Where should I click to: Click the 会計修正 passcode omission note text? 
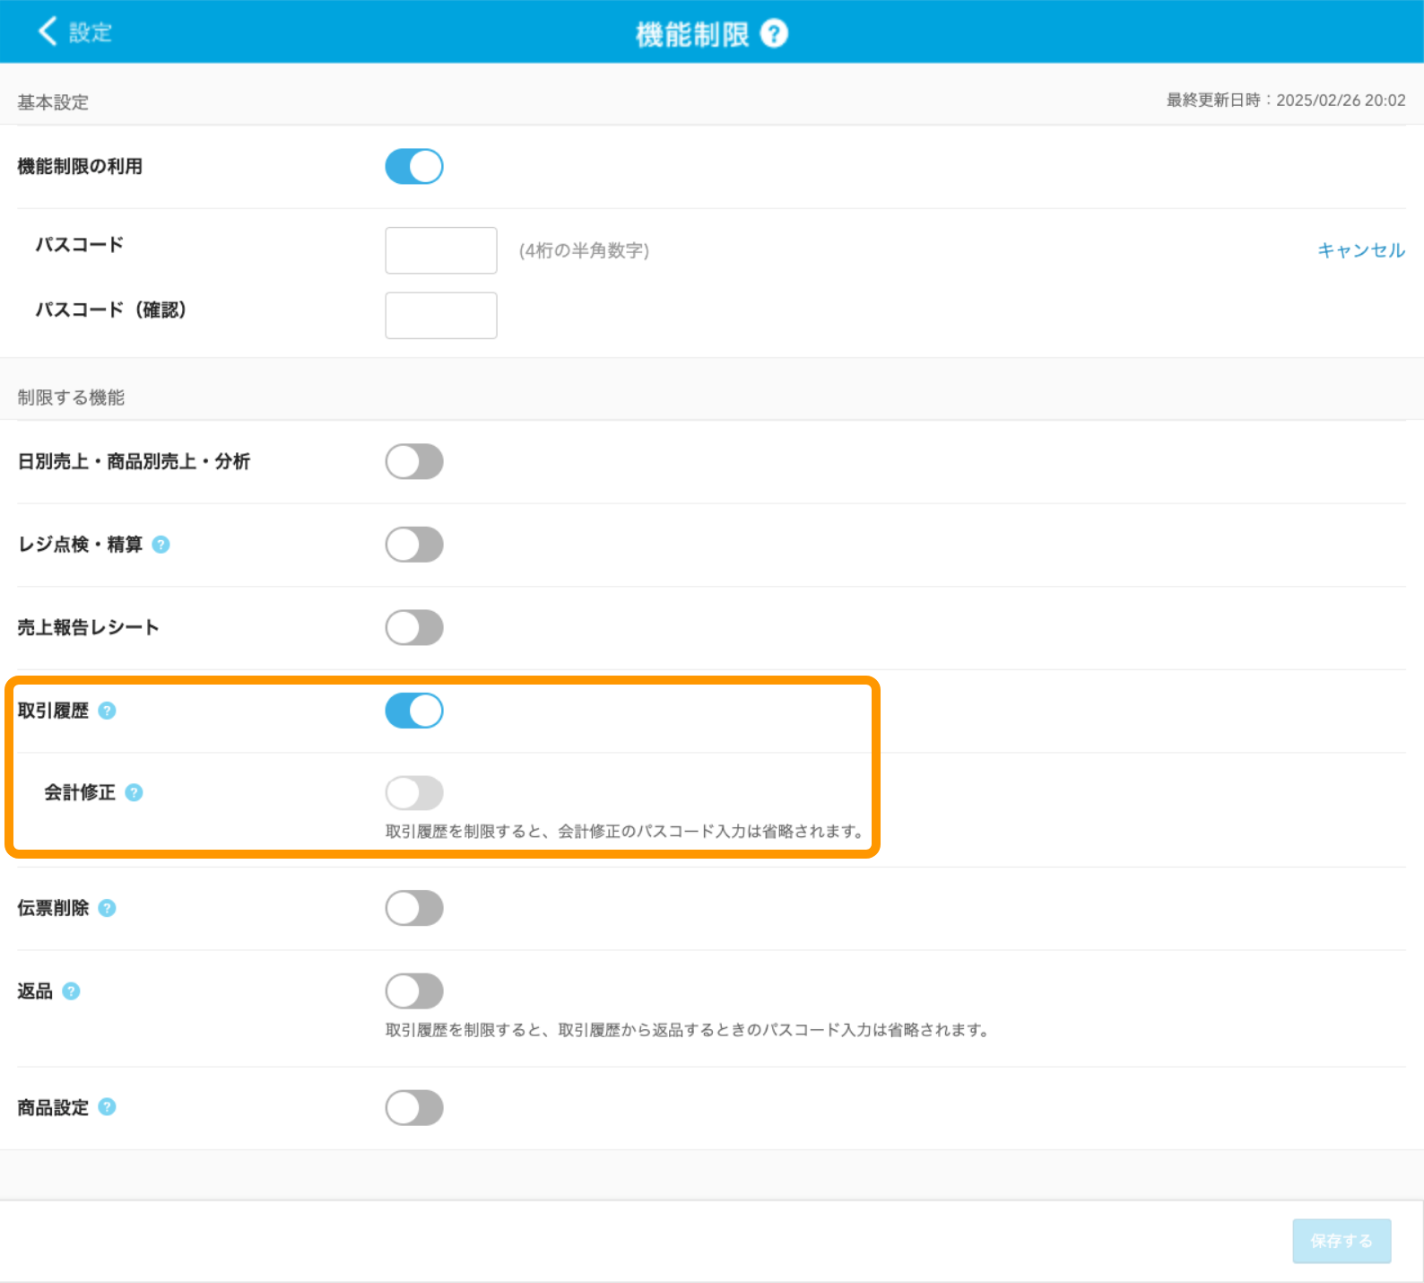(x=625, y=832)
